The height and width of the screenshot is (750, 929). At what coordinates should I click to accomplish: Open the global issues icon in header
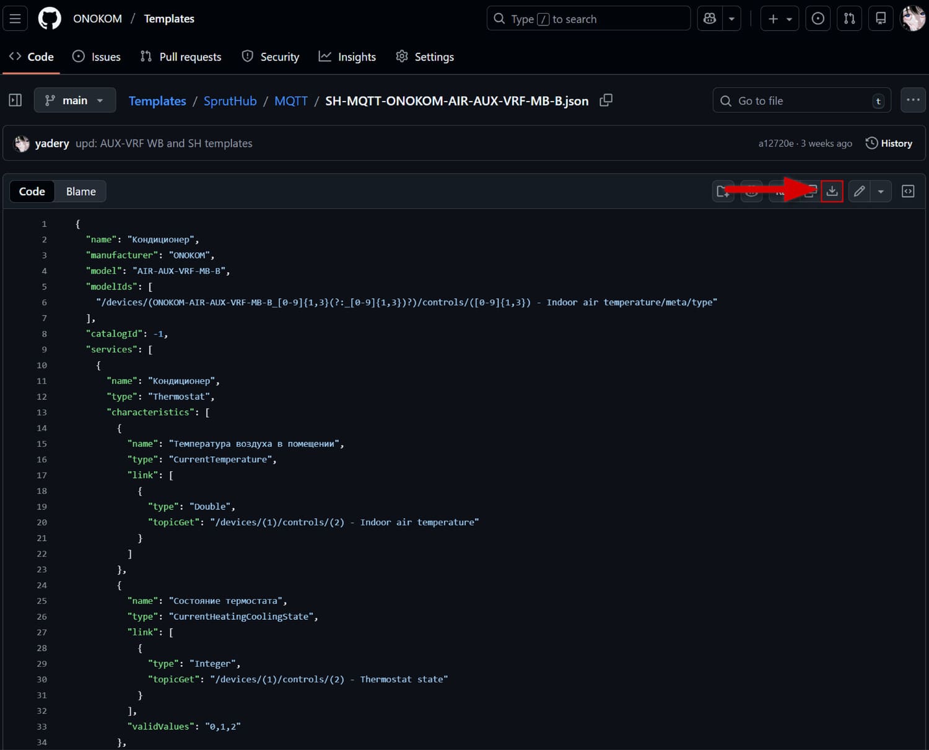[818, 19]
